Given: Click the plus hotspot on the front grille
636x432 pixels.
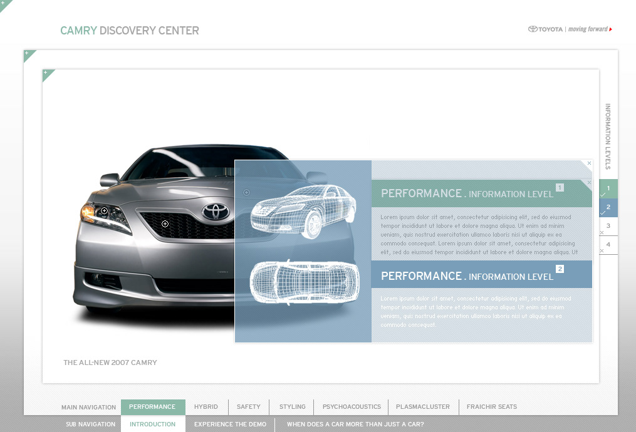Looking at the screenshot, I should 165,224.
